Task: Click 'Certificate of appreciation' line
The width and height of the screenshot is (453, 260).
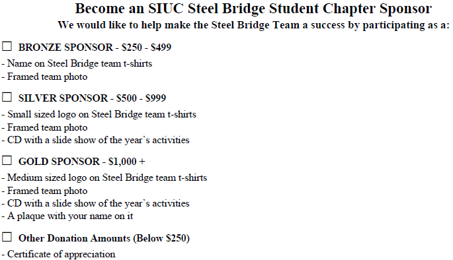Action: [x=58, y=254]
